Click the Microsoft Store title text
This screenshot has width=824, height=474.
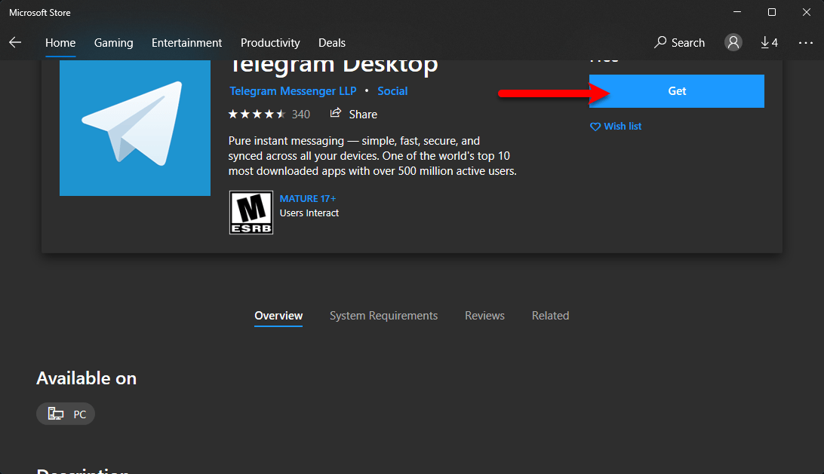40,13
